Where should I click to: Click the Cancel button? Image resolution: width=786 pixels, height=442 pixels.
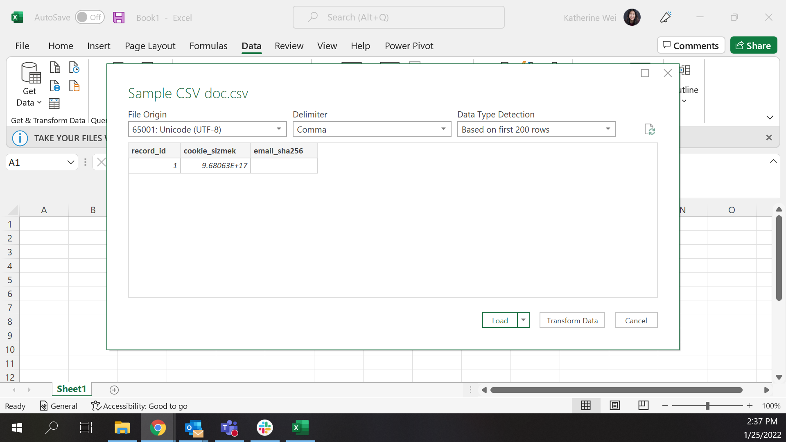coord(636,320)
